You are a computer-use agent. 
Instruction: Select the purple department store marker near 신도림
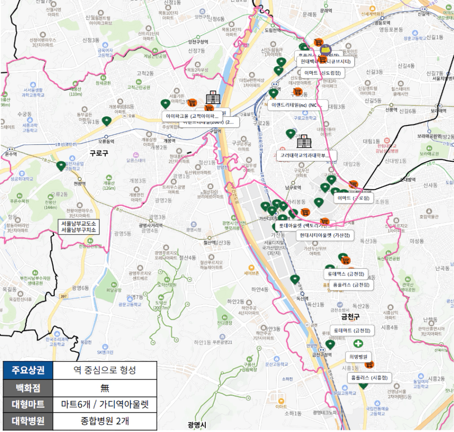click(327, 50)
